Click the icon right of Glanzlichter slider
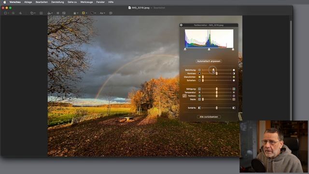The image size is (309, 174). click(x=234, y=77)
